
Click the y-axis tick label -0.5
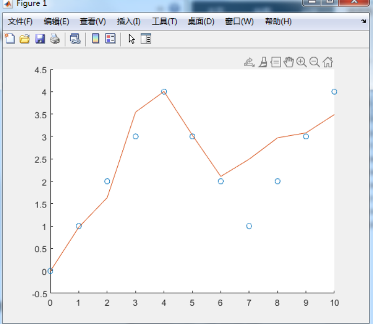39,294
